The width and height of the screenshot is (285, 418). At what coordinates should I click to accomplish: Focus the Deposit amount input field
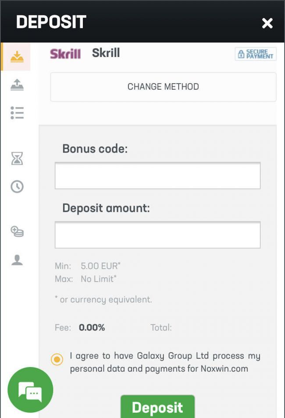[157, 235]
